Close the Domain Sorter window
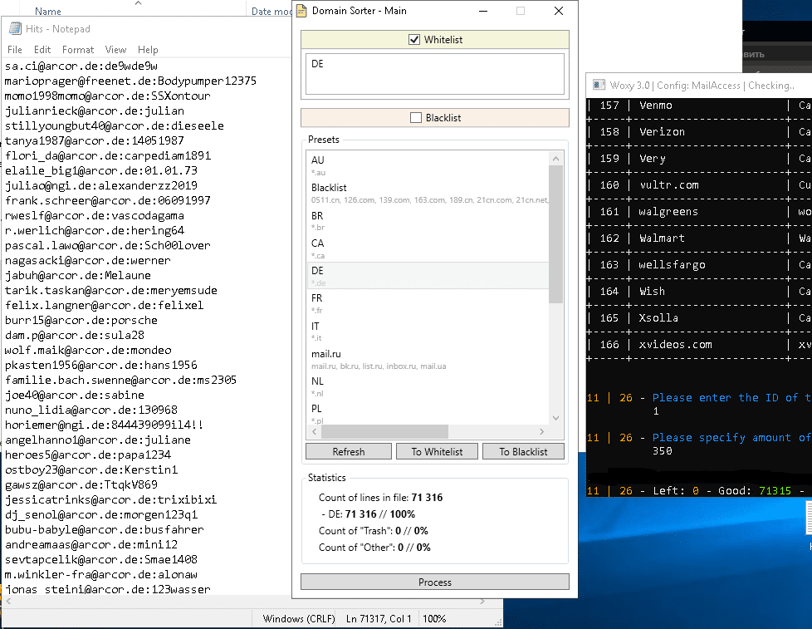Screen dimensions: 812x629 coord(559,11)
